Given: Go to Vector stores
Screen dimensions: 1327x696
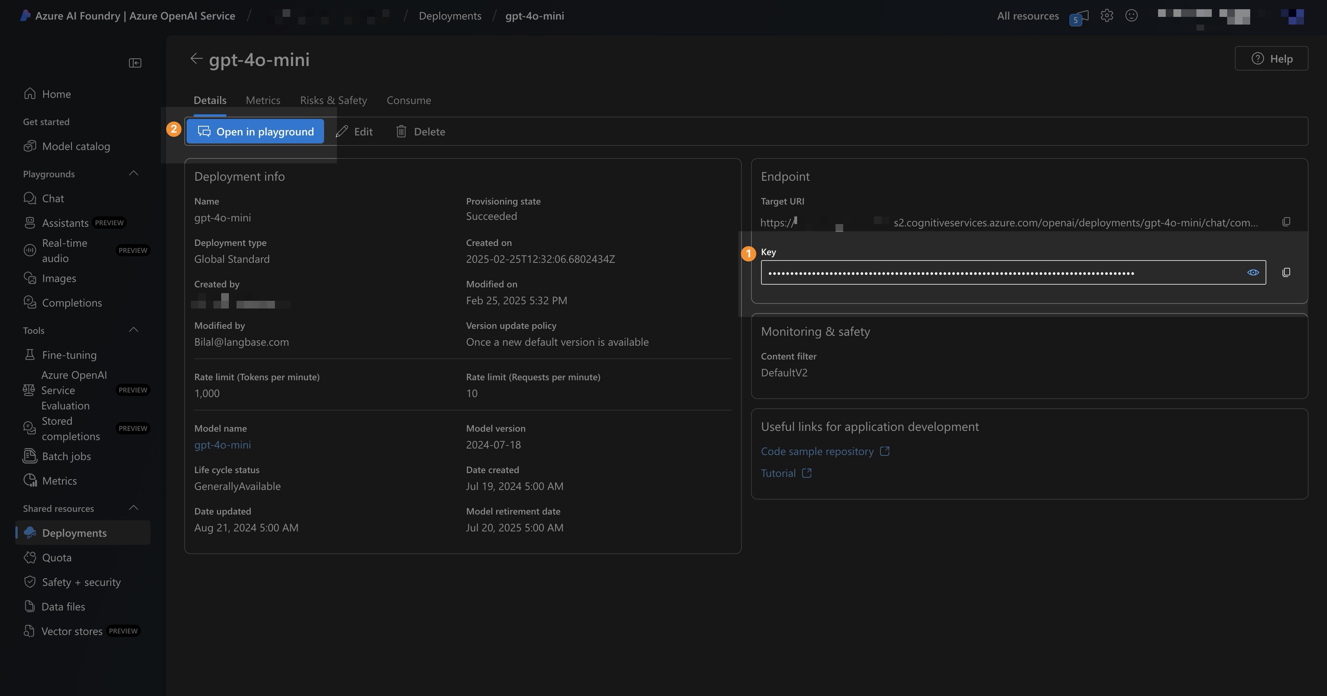Looking at the screenshot, I should (x=72, y=631).
